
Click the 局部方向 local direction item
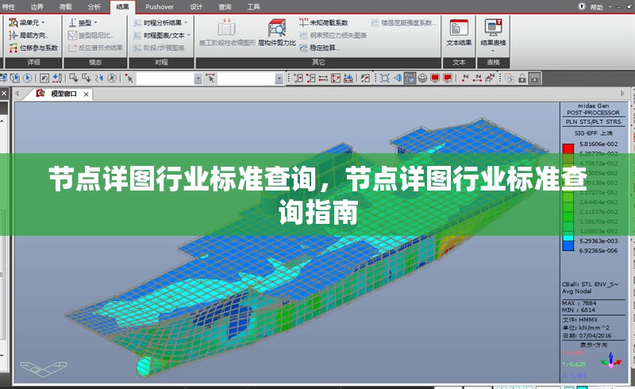click(33, 35)
